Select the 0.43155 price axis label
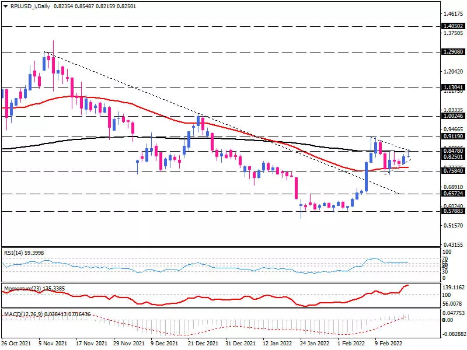This screenshot has height=350, width=467. tap(454, 244)
